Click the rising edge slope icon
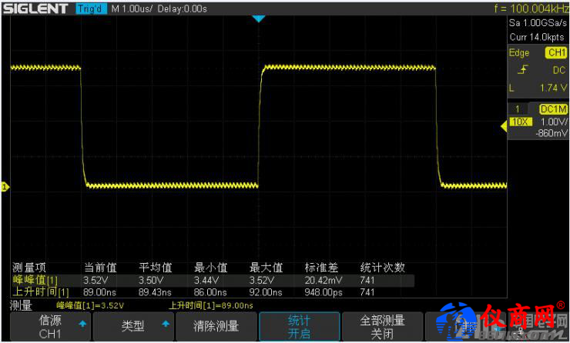 click(x=523, y=70)
